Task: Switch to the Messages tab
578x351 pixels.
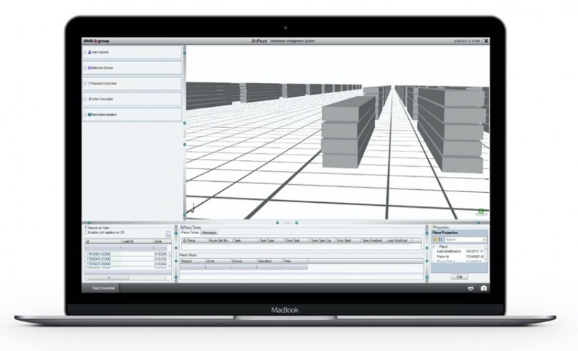Action: coord(210,233)
